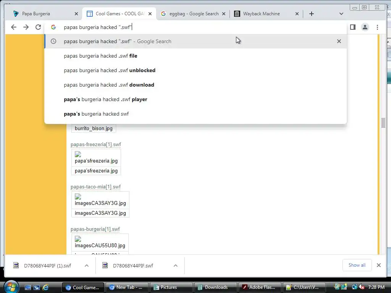Expand options for D78068Y44PIF (1).swf download
The height and width of the screenshot is (293, 391).
click(87, 266)
